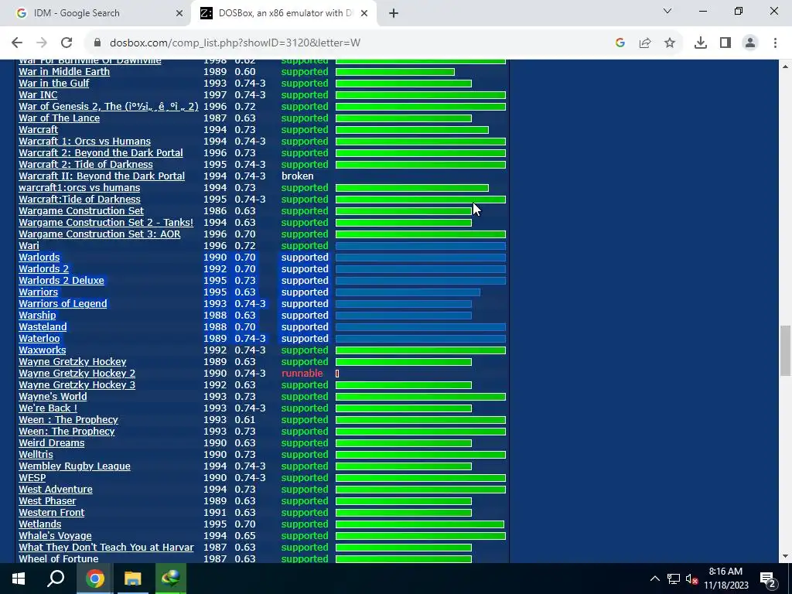Open the profile avatar menu
Image resolution: width=792 pixels, height=594 pixels.
pyautogui.click(x=750, y=43)
